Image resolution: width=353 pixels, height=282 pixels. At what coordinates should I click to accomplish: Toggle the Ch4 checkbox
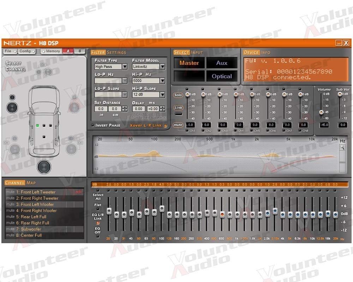[x=235, y=131]
